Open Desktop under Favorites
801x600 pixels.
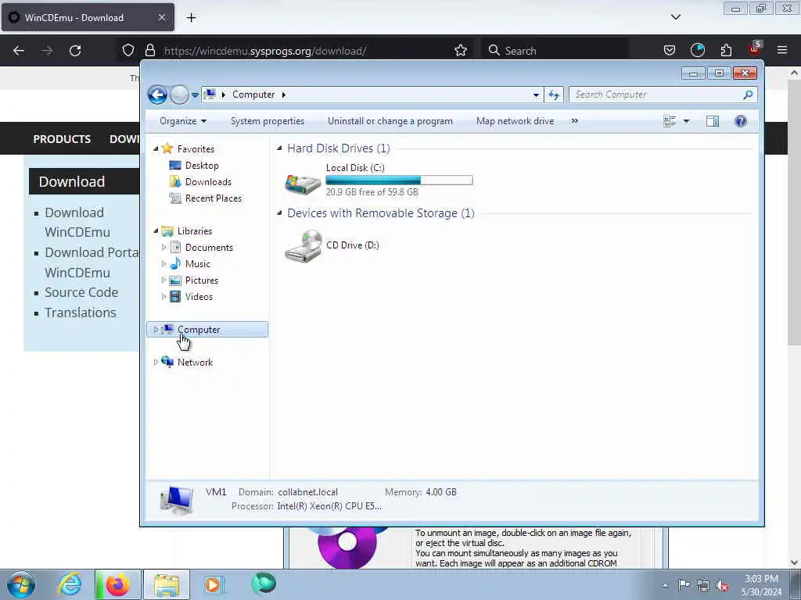click(x=202, y=166)
